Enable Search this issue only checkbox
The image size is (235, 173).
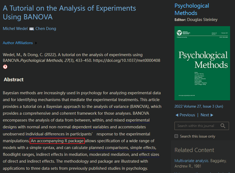pos(176,136)
